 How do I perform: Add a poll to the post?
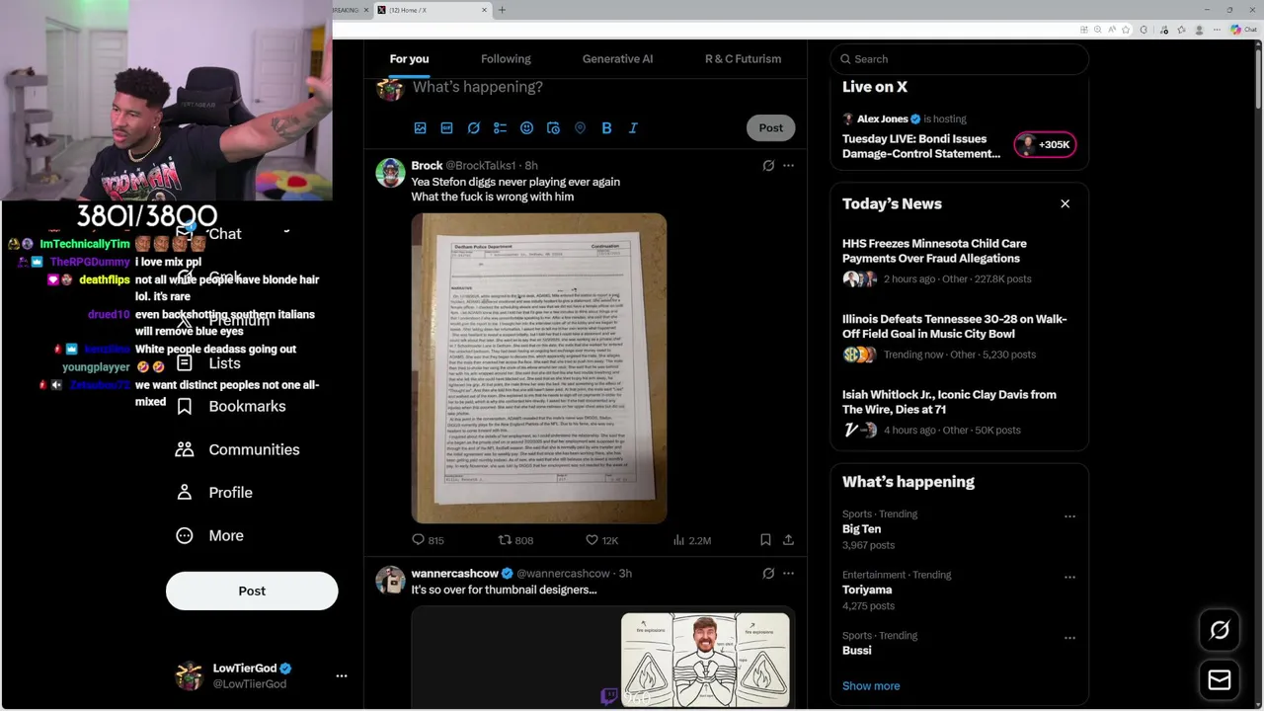(x=500, y=127)
